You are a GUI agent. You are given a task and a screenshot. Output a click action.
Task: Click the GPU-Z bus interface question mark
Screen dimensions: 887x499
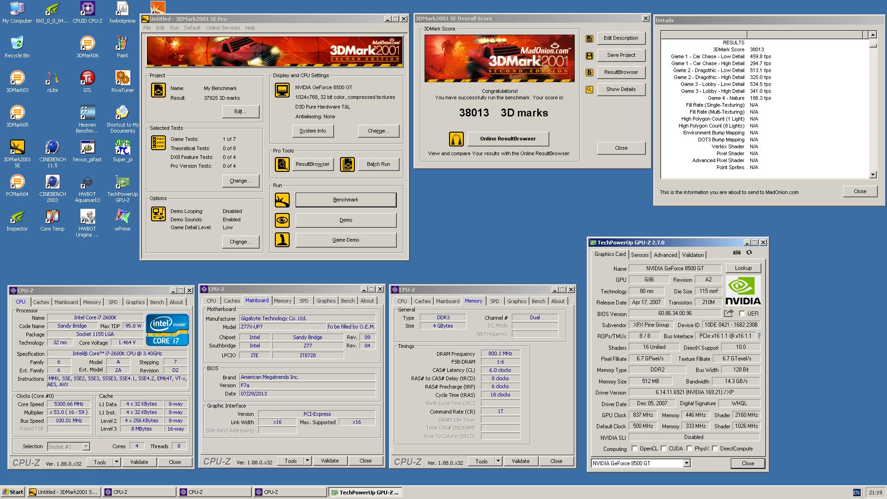click(x=759, y=336)
